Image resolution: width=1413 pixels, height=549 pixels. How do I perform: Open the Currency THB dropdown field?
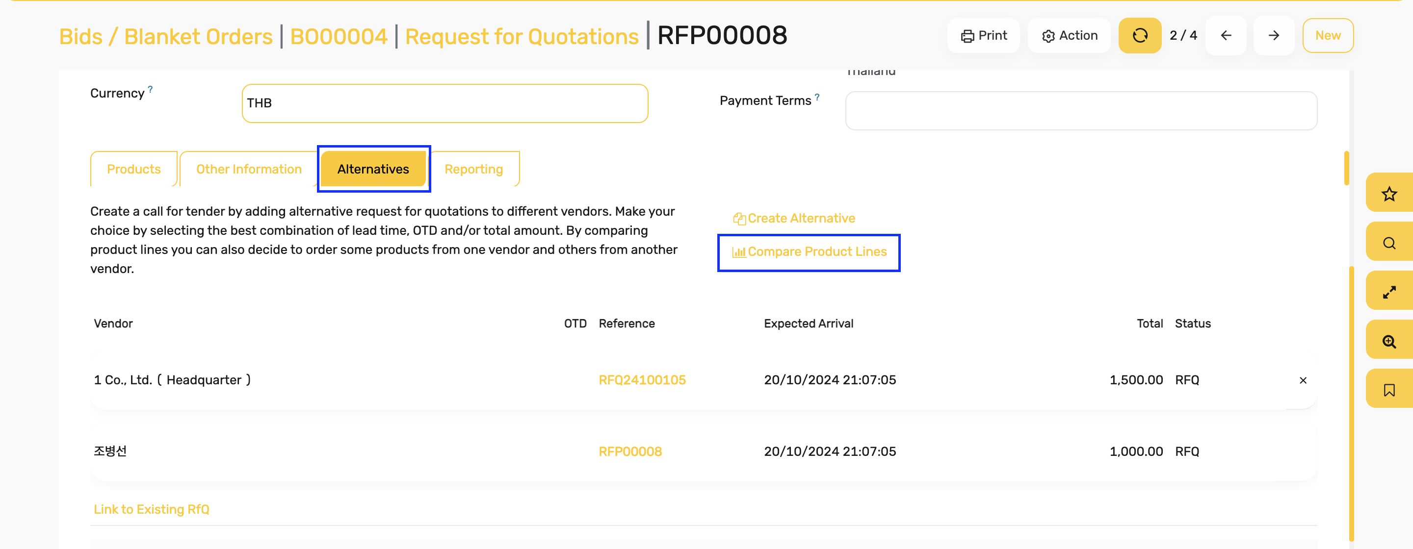point(445,103)
